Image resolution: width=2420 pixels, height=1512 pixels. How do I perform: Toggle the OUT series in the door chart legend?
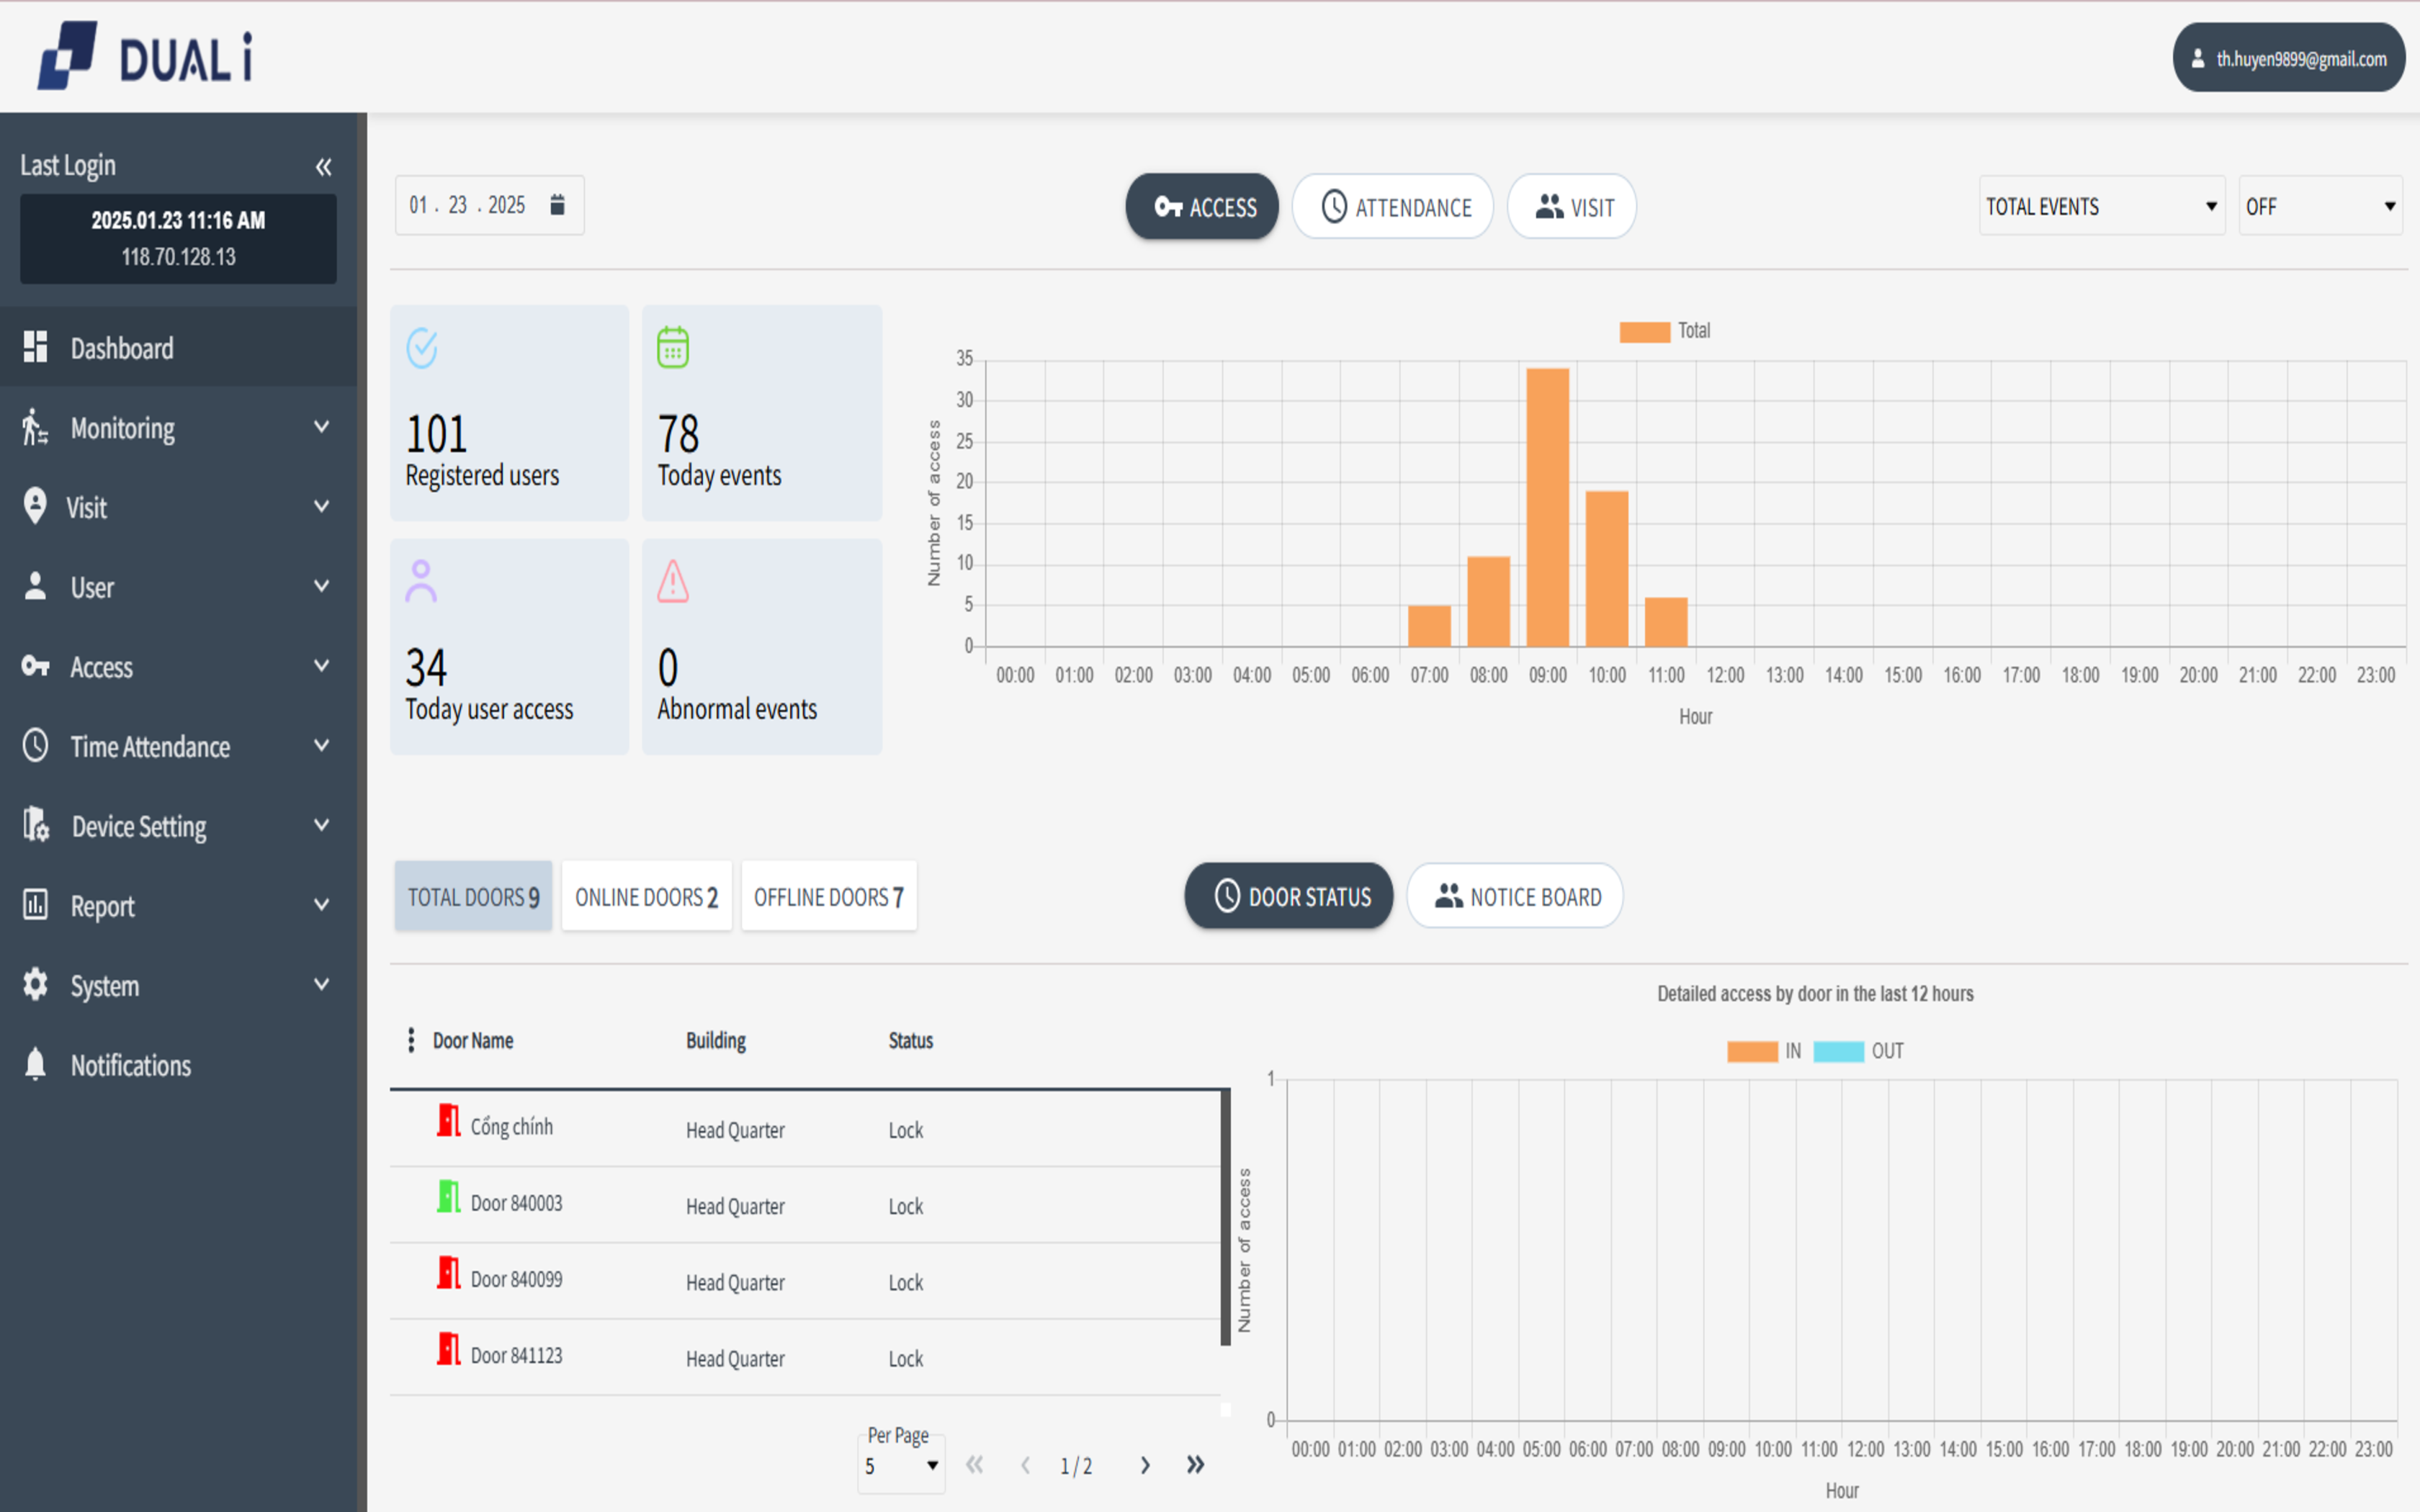click(x=1858, y=1051)
